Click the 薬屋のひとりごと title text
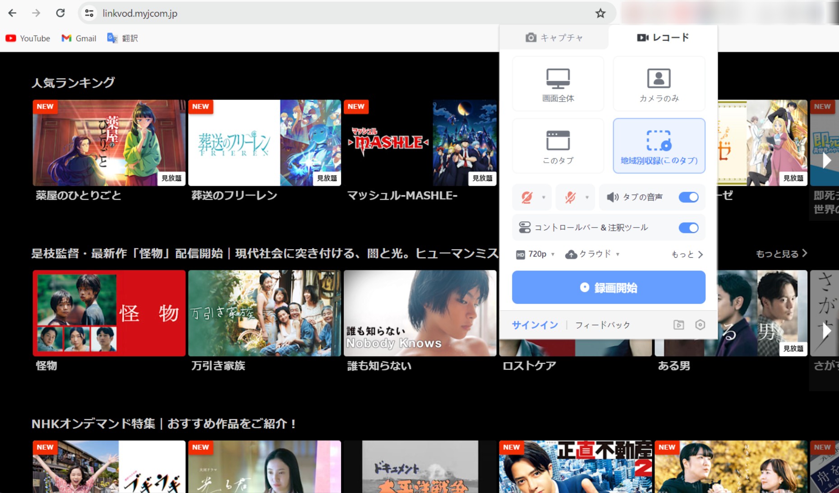The width and height of the screenshot is (839, 493). [x=78, y=196]
